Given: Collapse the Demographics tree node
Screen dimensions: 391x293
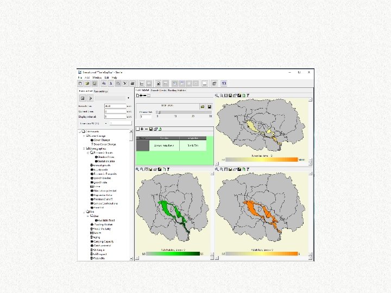Looking at the screenshot, I should (x=84, y=149).
